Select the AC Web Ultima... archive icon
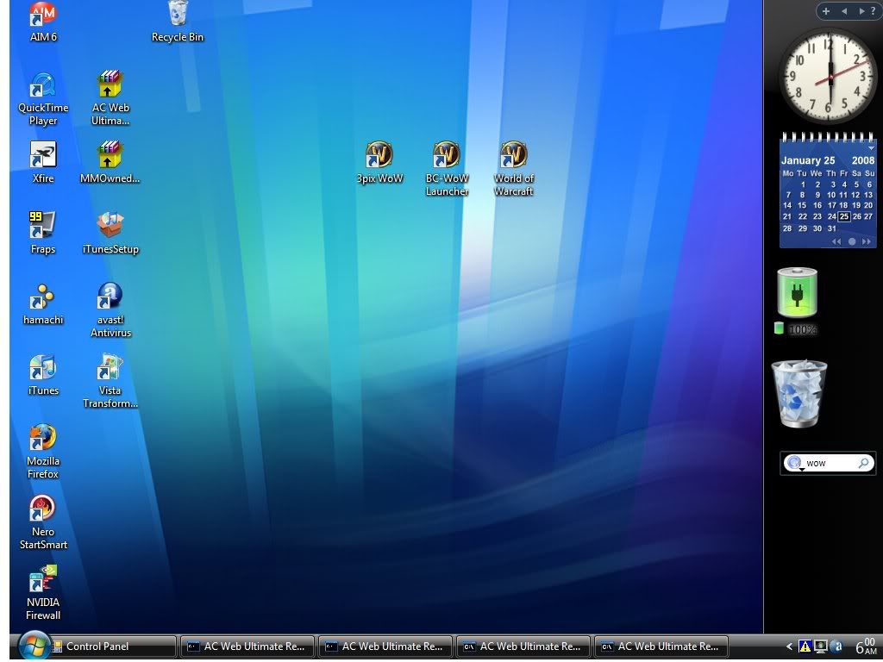 [x=110, y=99]
